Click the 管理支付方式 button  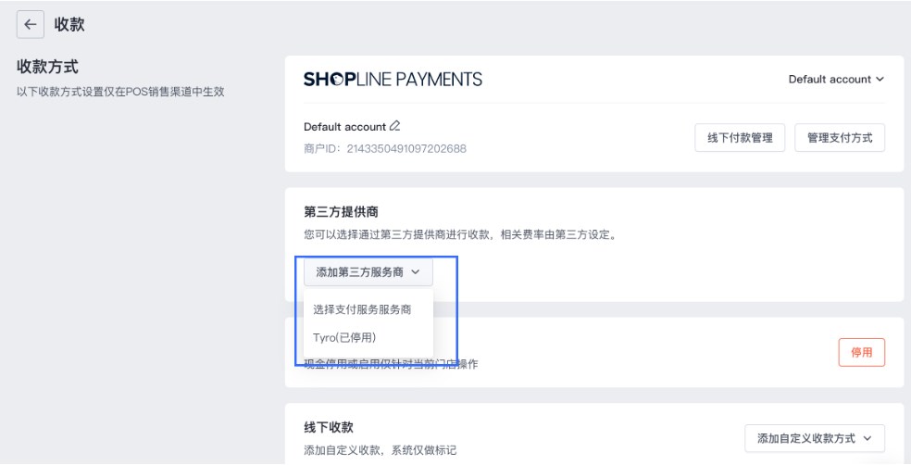(x=840, y=137)
